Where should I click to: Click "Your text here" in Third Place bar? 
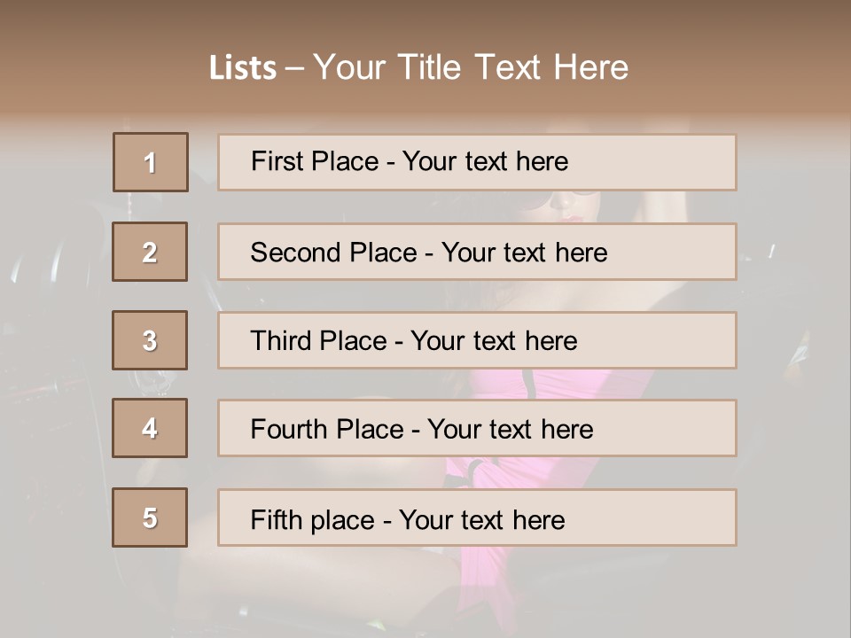coord(494,341)
